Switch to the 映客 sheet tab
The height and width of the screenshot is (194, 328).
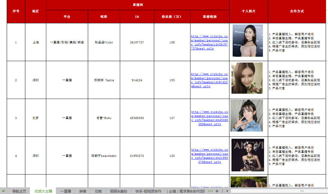(x=83, y=191)
